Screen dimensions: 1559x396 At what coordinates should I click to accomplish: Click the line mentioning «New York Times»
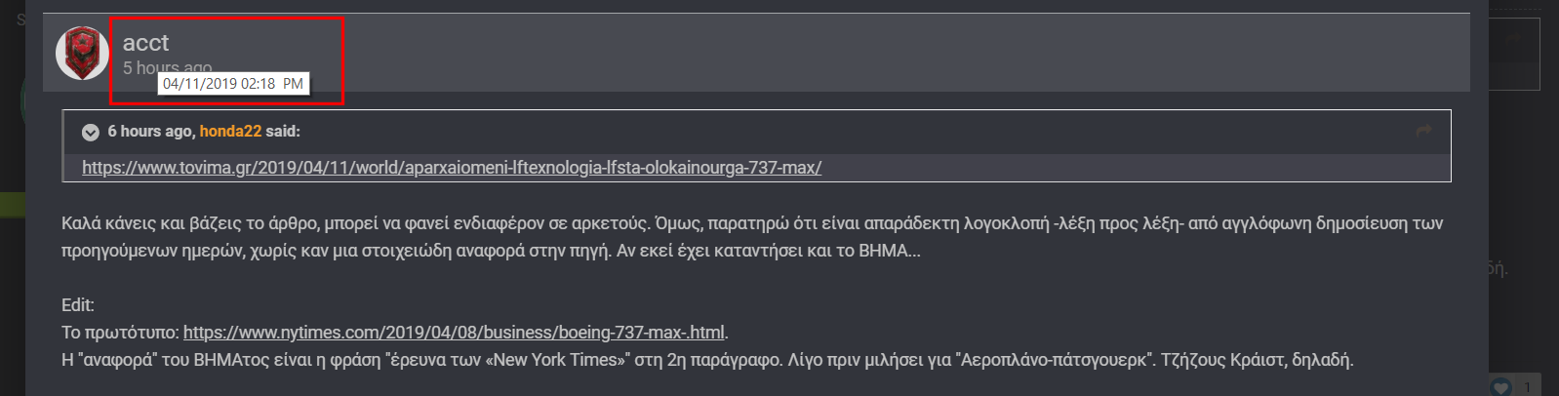[x=706, y=360]
